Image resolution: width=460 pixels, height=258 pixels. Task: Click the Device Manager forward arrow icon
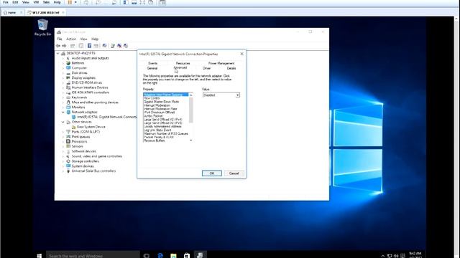[x=64, y=46]
